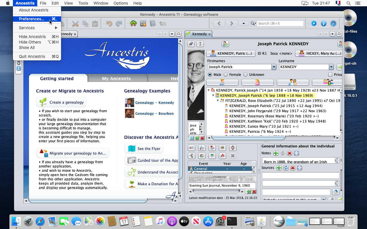This screenshot has height=229, width=367.
Task: Click the scissors Cut toolbar icon
Action: 75,23
